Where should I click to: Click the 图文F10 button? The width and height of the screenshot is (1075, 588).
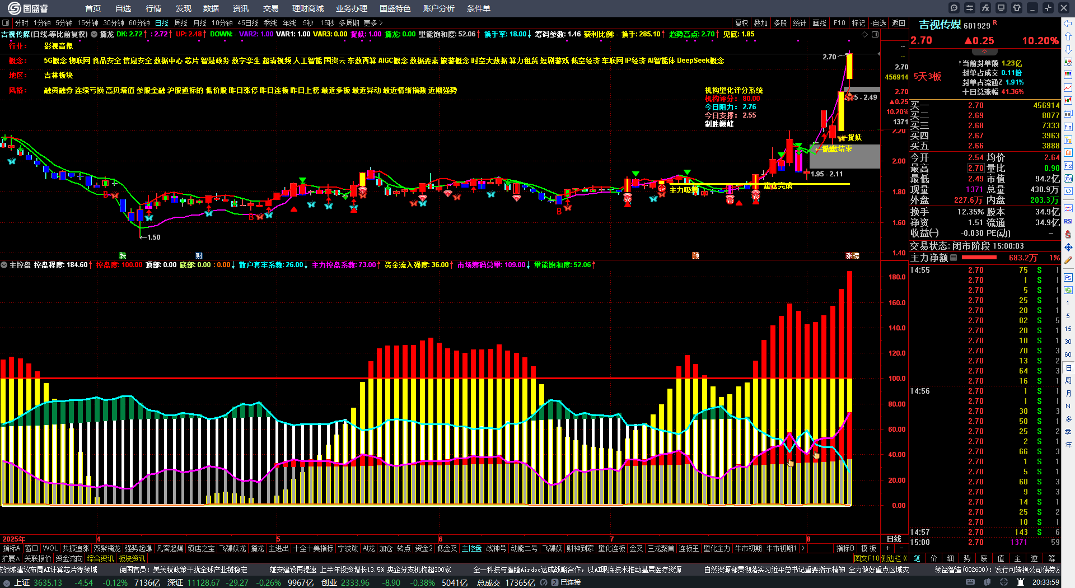coord(867,558)
